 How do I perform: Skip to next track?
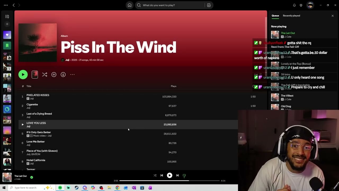tap(177, 175)
